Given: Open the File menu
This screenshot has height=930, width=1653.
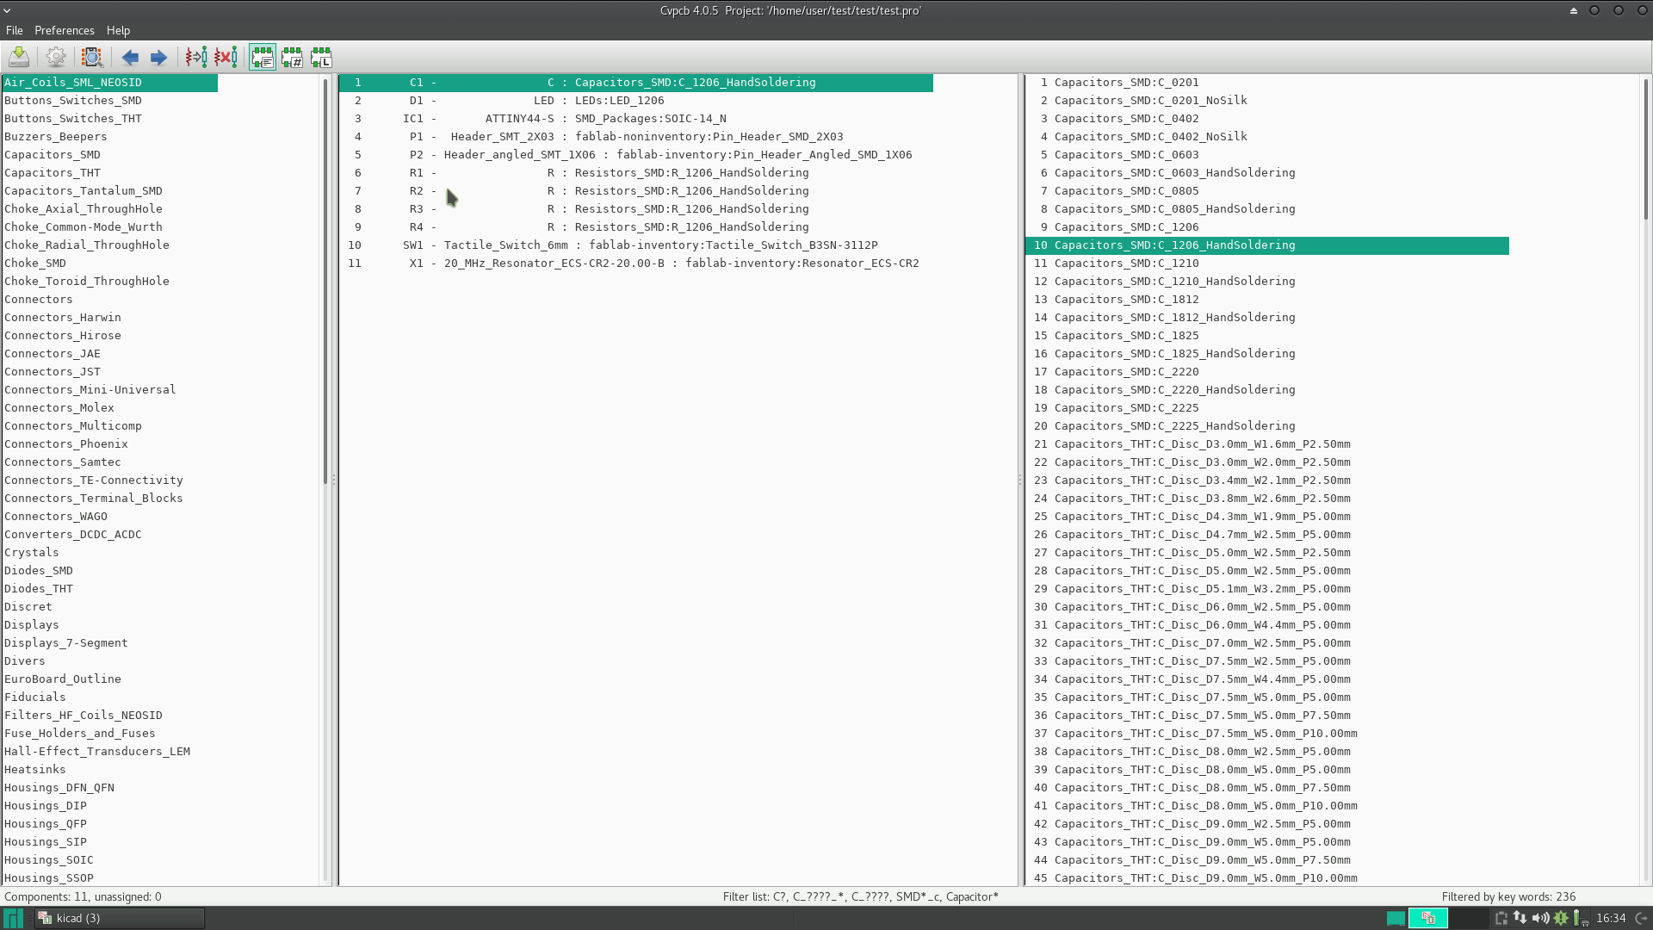Looking at the screenshot, I should pyautogui.click(x=15, y=30).
